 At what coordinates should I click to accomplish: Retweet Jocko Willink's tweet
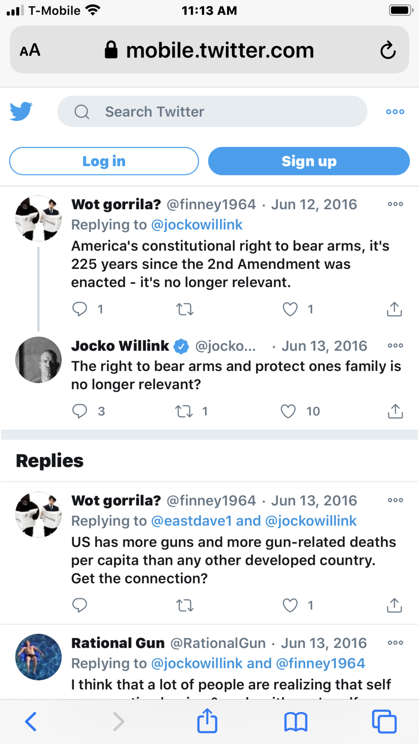tap(184, 411)
